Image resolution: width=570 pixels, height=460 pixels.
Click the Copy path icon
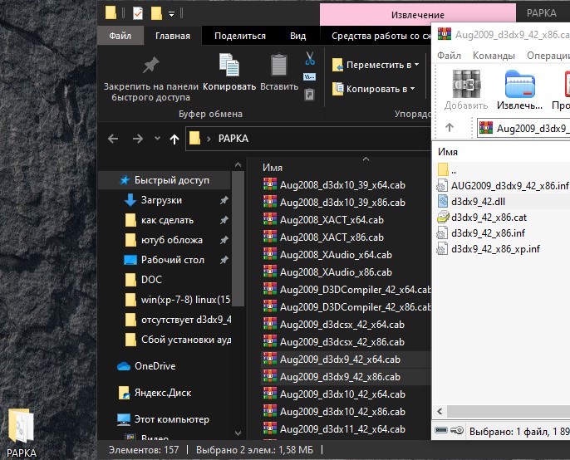pos(309,76)
